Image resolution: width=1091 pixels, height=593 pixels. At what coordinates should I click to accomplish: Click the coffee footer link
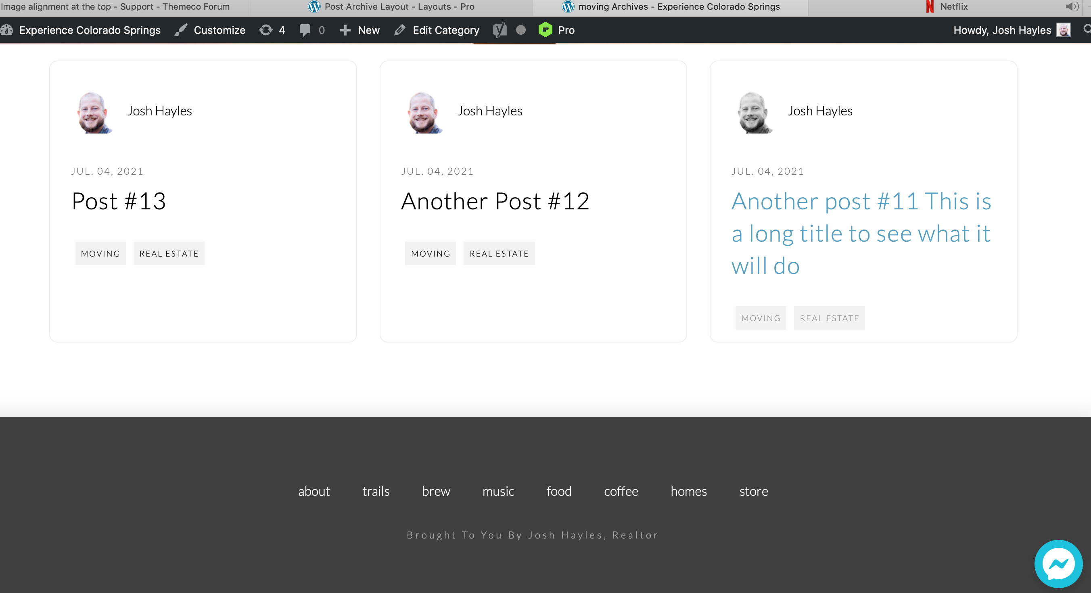click(621, 491)
